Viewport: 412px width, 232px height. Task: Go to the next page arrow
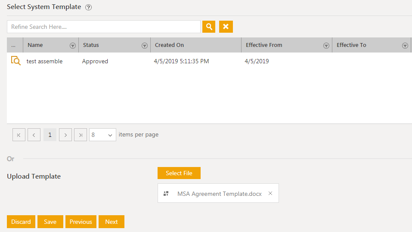tap(65, 135)
